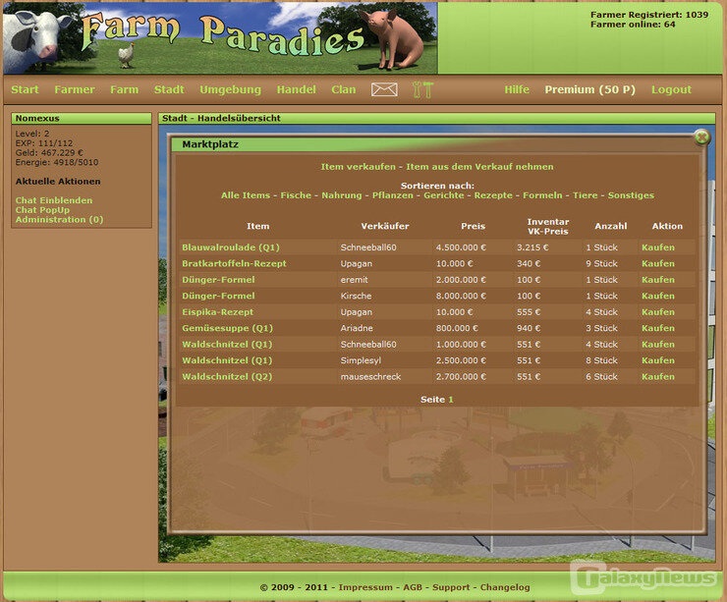
Task: Open the envelope messages icon
Action: pos(384,89)
